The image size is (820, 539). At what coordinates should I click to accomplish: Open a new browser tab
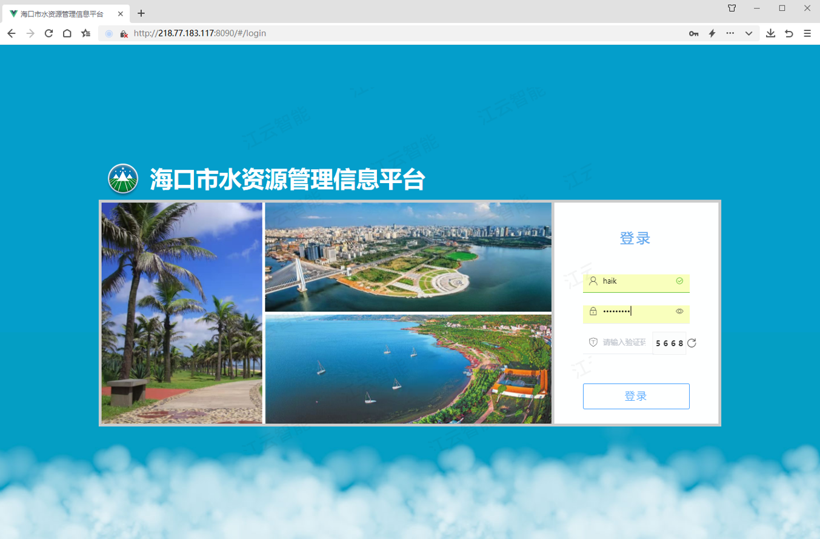[141, 13]
